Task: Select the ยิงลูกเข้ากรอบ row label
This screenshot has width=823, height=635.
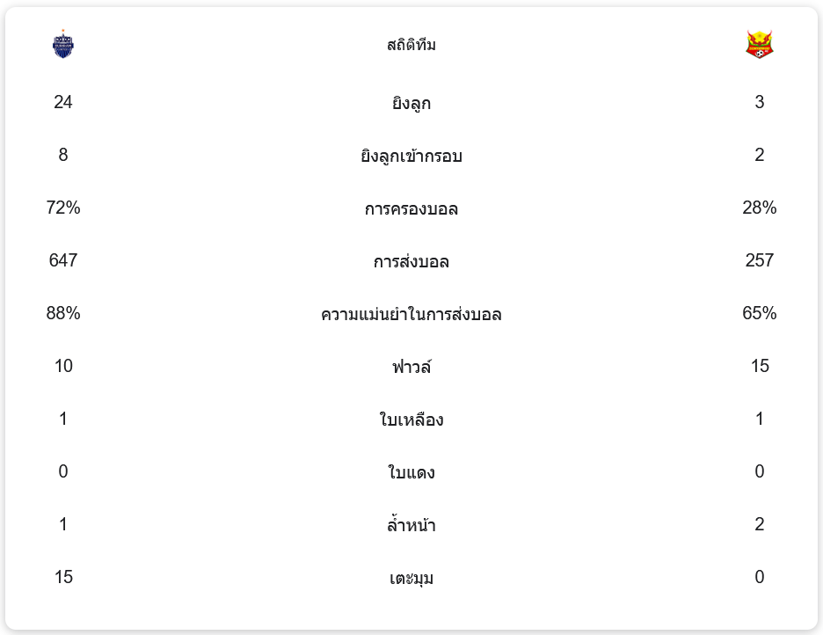Action: coord(411,157)
